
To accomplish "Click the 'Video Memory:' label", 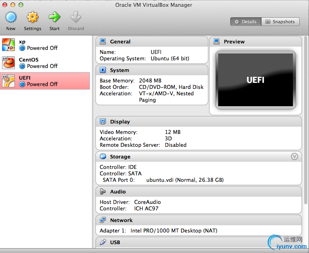I will [119, 132].
